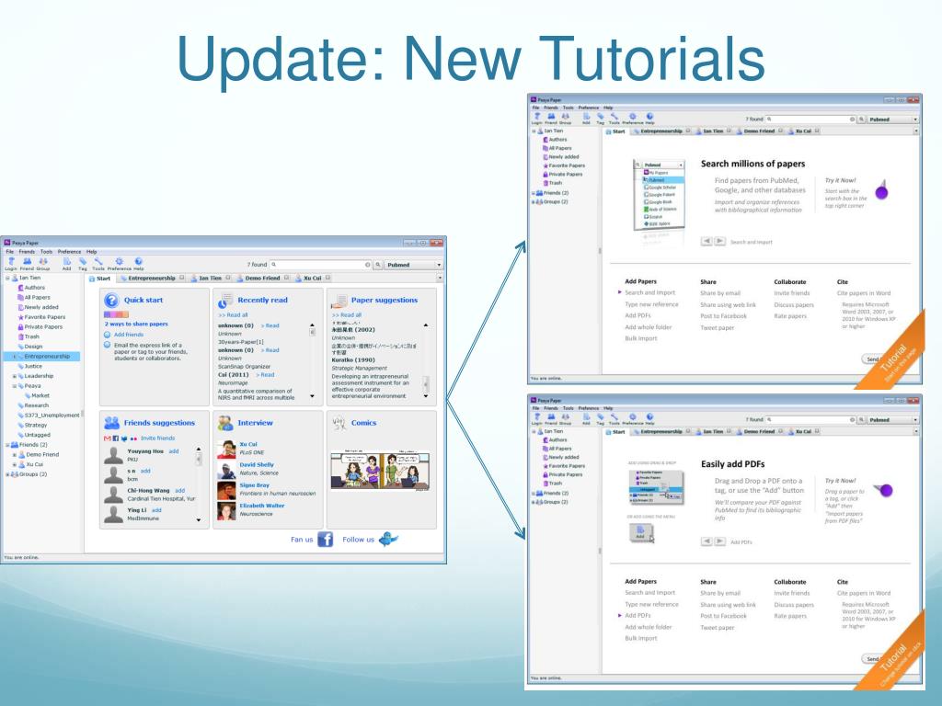Viewport: 942px width, 706px height.
Task: Click the Add toolbar icon in top-right window
Action: tap(586, 119)
